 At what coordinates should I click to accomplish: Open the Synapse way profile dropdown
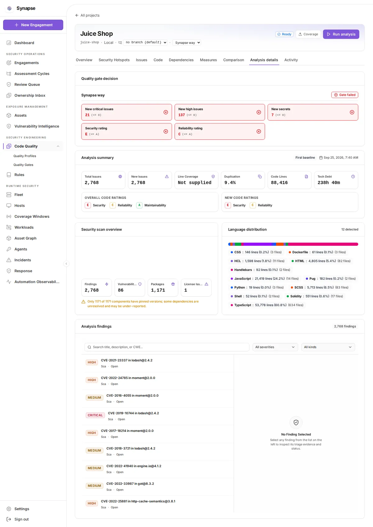click(x=187, y=43)
